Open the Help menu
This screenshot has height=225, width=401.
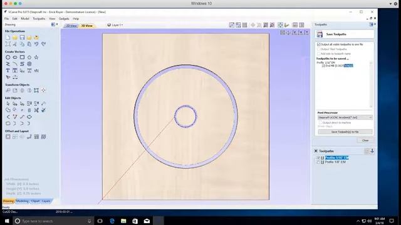point(76,19)
